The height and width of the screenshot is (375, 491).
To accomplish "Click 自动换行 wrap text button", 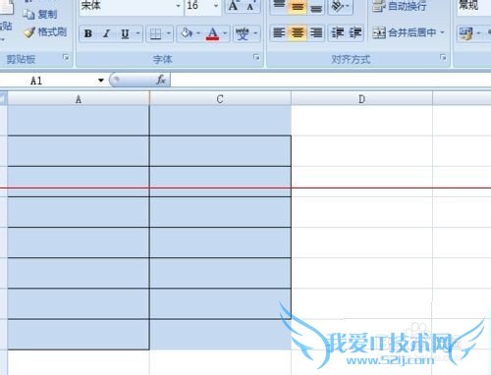I will (x=400, y=6).
